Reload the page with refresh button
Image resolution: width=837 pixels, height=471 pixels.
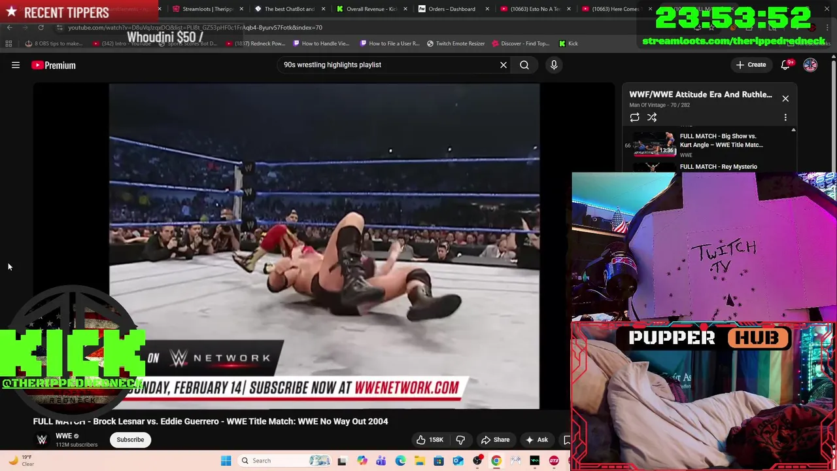coord(41,27)
